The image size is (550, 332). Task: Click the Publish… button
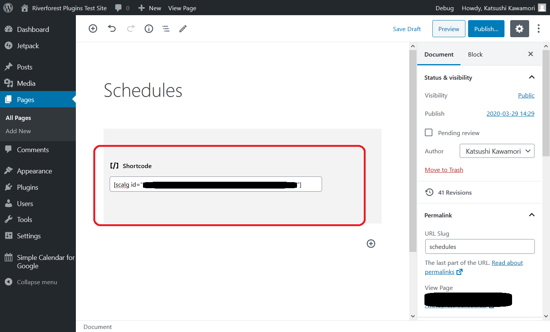(x=486, y=29)
